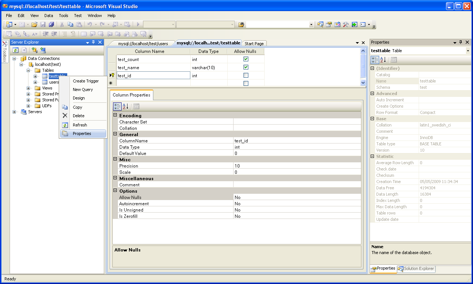Expand the Servers tree node
Image resolution: width=473 pixels, height=284 pixels.
pos(14,112)
